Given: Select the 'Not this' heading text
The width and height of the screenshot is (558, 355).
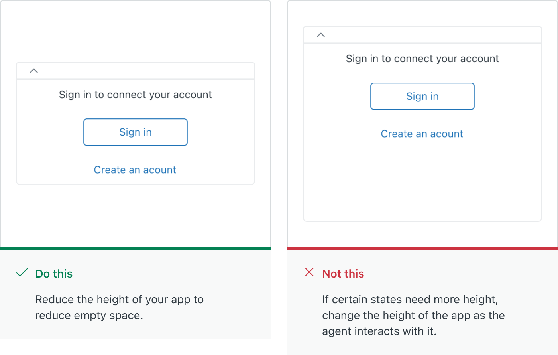Looking at the screenshot, I should pos(343,274).
